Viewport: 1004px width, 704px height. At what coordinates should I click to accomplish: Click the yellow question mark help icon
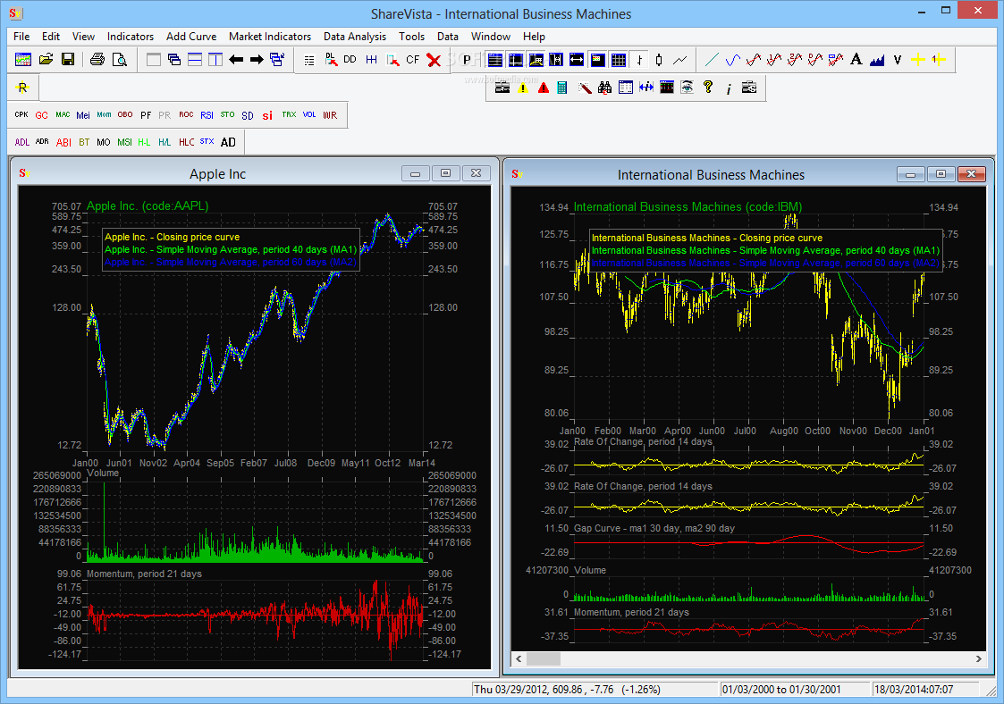[x=707, y=88]
